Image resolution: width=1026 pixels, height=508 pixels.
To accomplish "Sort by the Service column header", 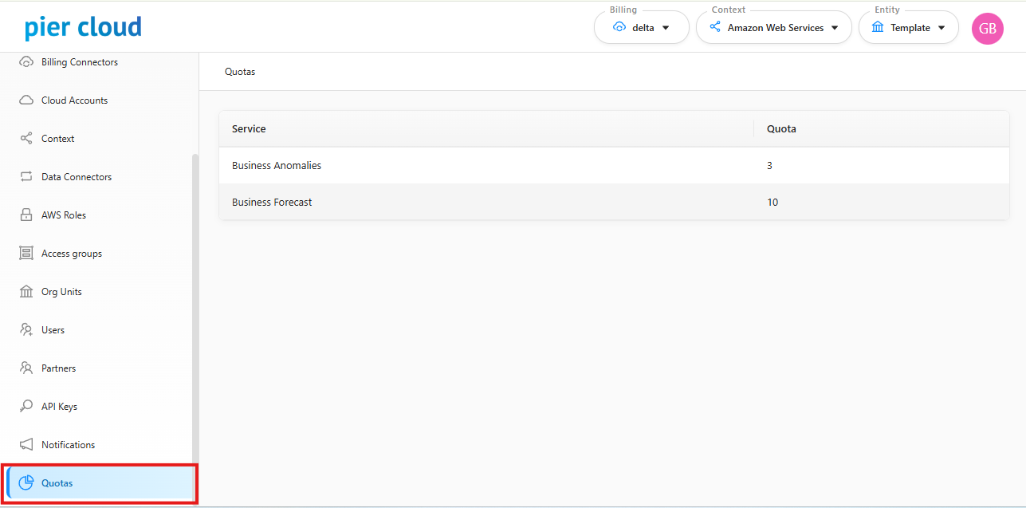I will (250, 129).
